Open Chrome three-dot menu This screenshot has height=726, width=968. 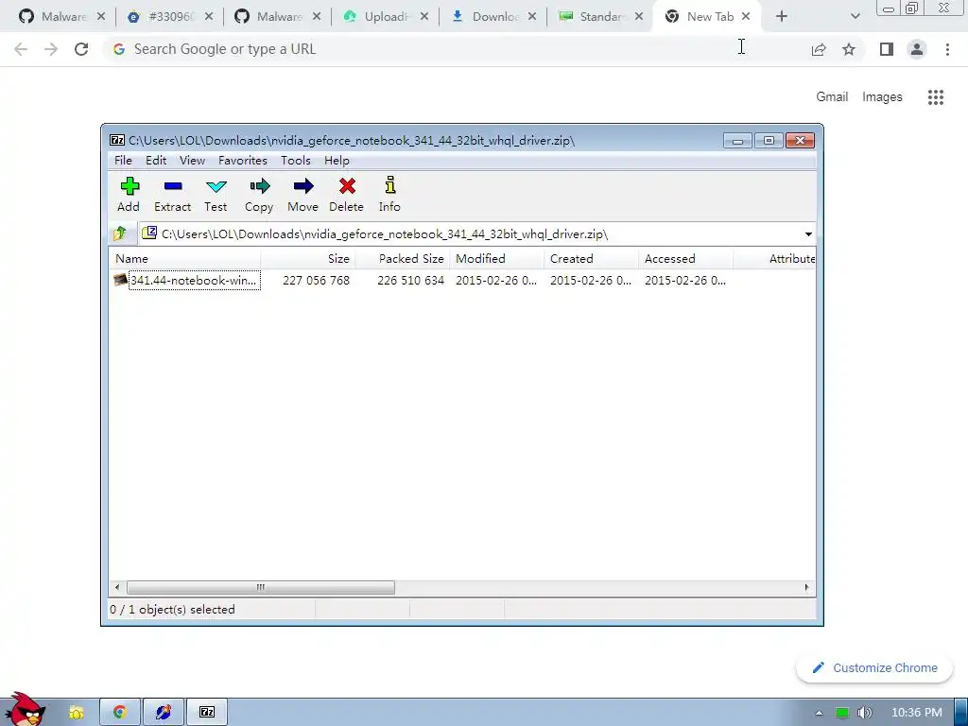(x=947, y=49)
